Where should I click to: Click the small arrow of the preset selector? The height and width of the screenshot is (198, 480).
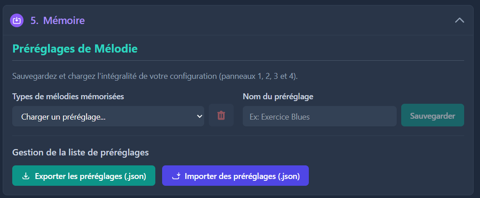199,116
